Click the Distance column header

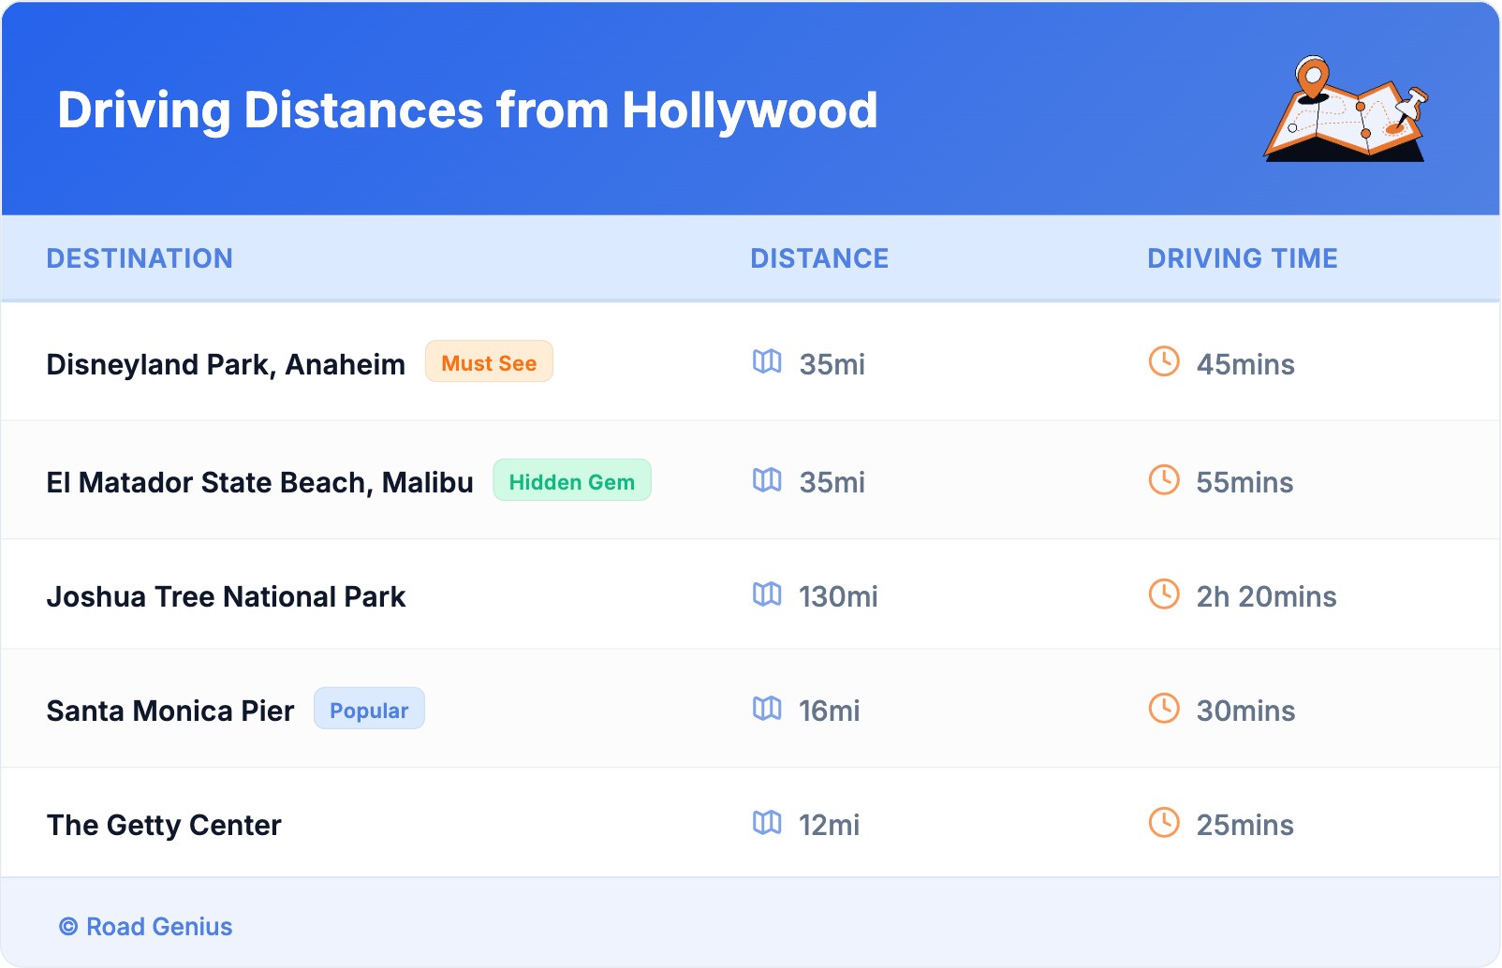coord(819,258)
